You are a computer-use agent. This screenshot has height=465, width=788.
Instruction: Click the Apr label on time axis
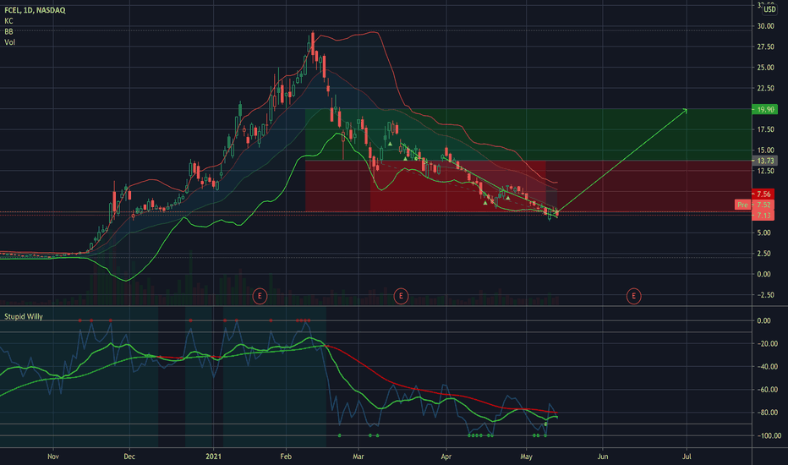(x=446, y=457)
